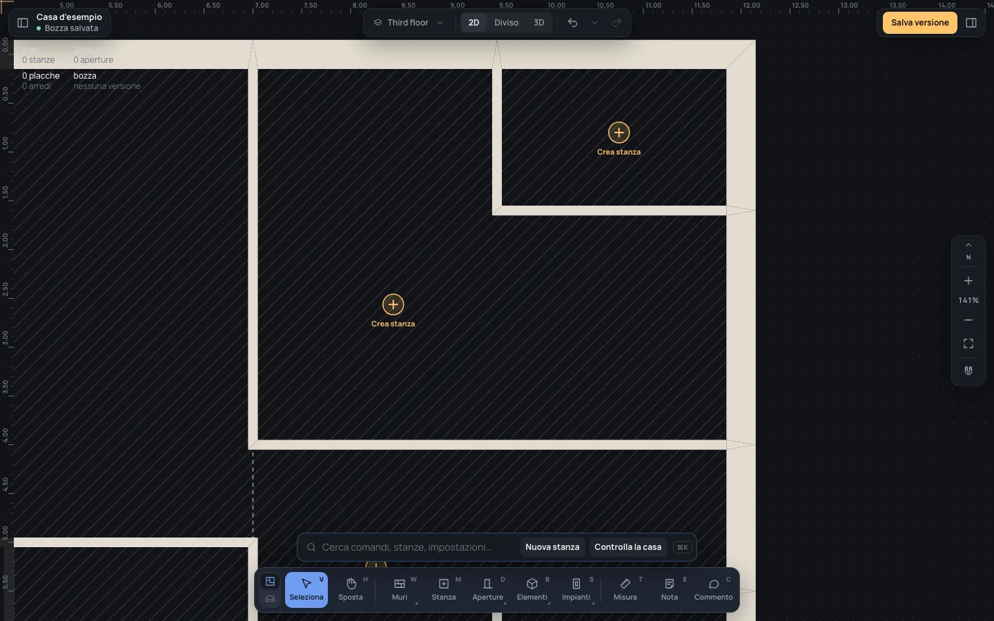Expand the Muri tool options corner arrow
The width and height of the screenshot is (994, 621).
point(416,604)
